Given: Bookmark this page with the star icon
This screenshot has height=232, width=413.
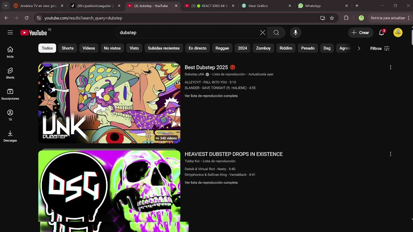Looking at the screenshot, I should coord(332,18).
